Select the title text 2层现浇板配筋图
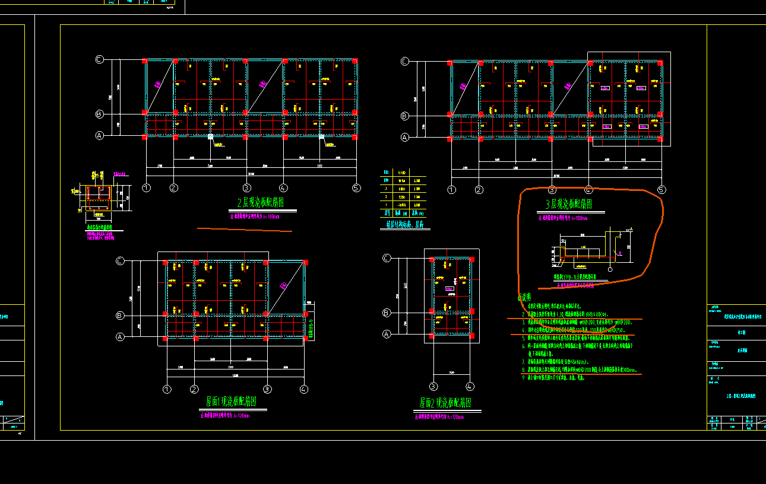Viewport: 766px width, 484px height. 260,202
